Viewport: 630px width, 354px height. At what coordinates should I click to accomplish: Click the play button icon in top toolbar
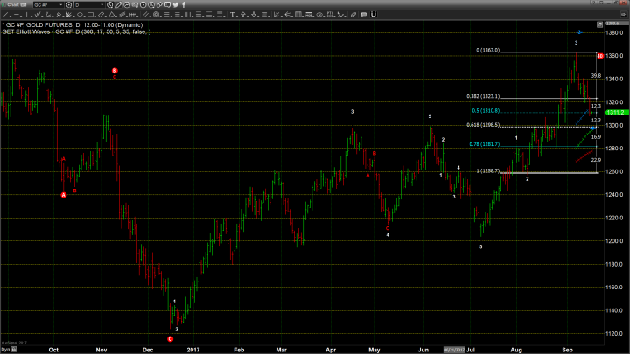pos(143,5)
